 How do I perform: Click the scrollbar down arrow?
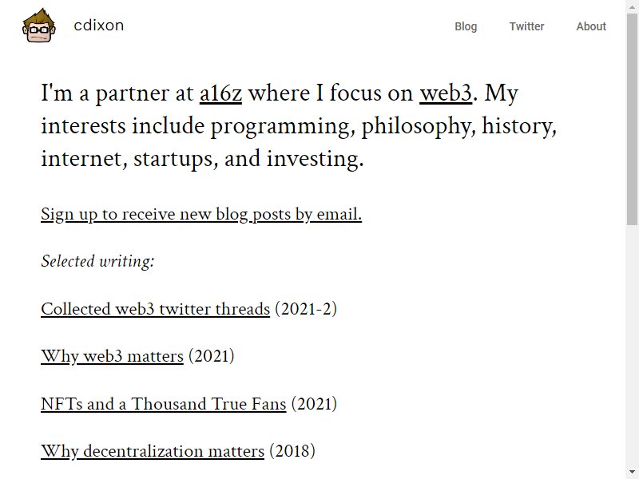(x=632, y=472)
